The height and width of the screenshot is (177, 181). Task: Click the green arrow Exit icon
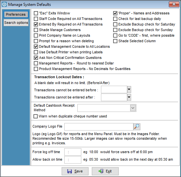[101, 171]
